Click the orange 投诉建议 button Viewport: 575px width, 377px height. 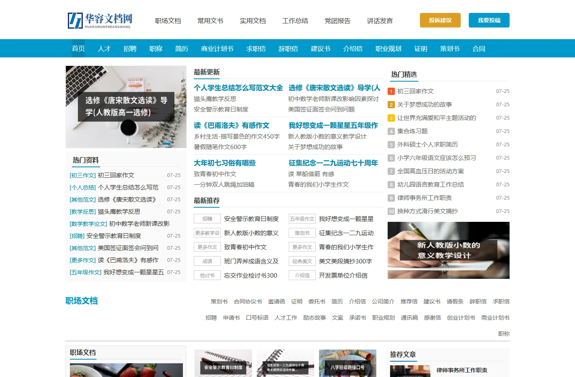click(440, 20)
